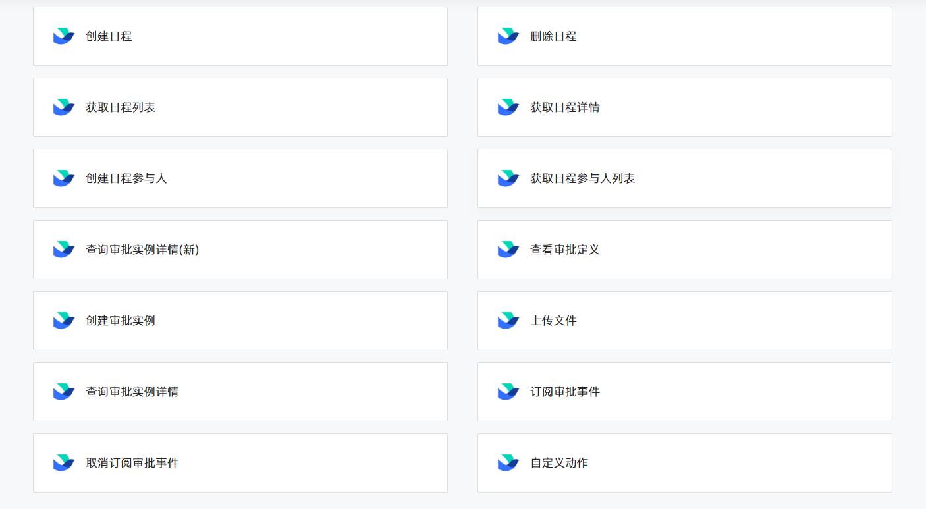Click the Feishu icon beside 查看审批定义
Screen dimensions: 926x509
[508, 250]
